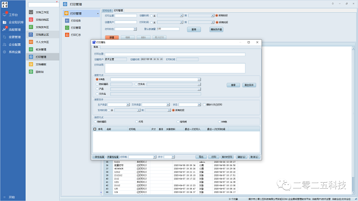Select the 常规 tab in the dialog

point(96,47)
